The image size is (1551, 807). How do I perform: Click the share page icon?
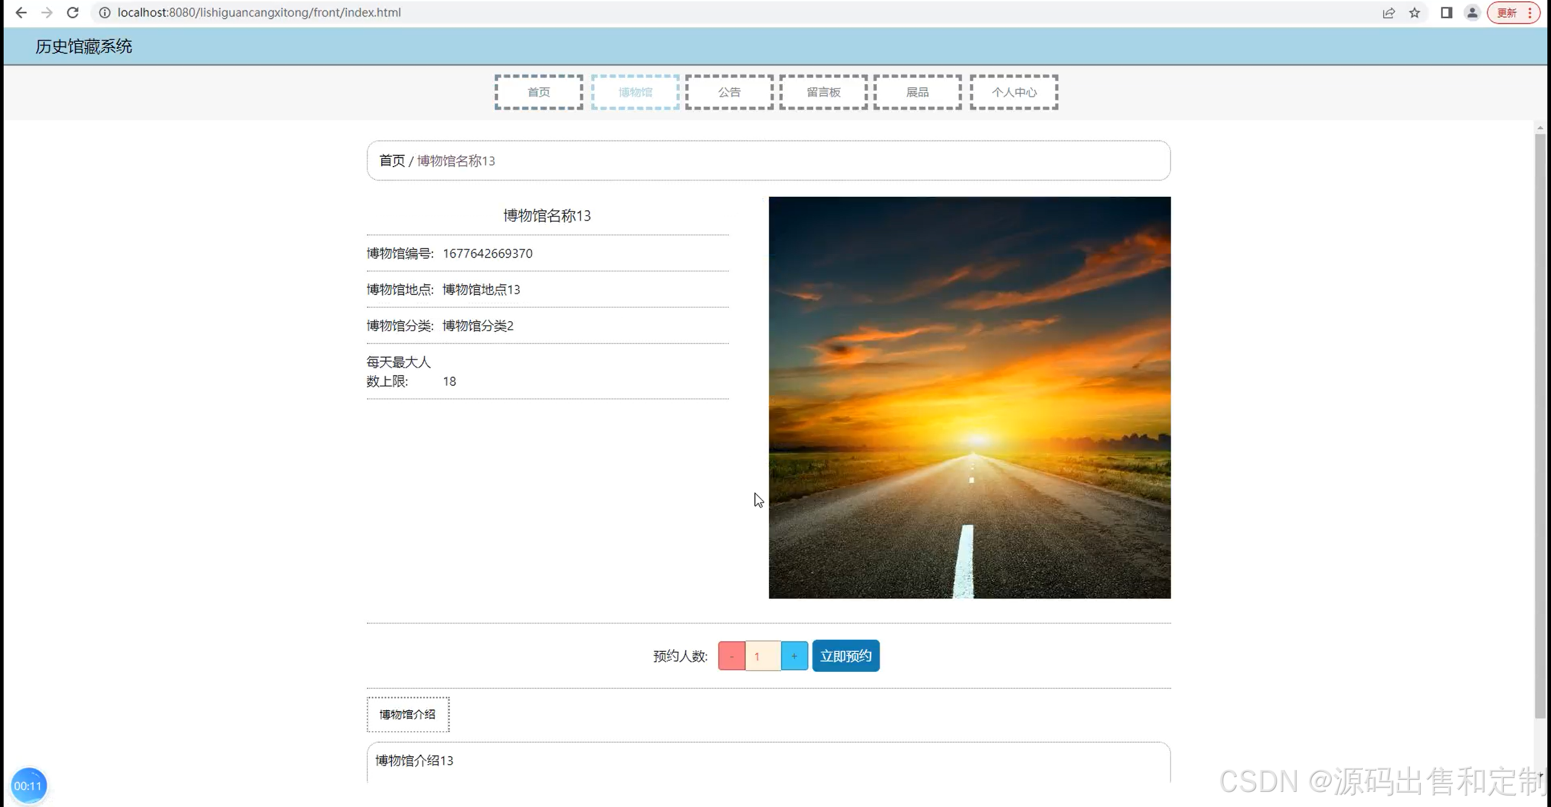point(1389,13)
